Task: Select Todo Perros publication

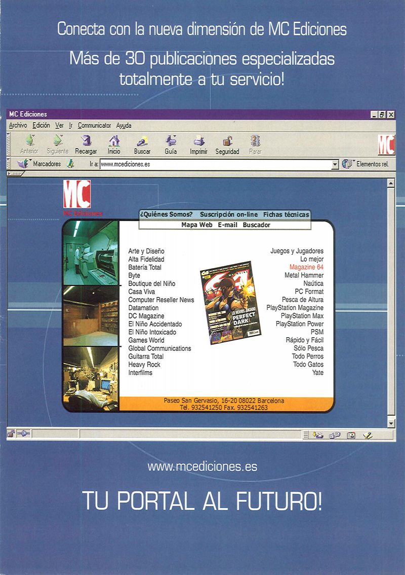Action: 308,356
